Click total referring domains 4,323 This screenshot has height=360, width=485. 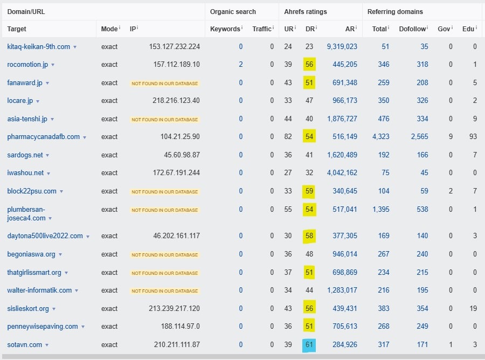click(x=381, y=137)
